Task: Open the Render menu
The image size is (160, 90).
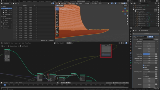Action: [10, 1]
